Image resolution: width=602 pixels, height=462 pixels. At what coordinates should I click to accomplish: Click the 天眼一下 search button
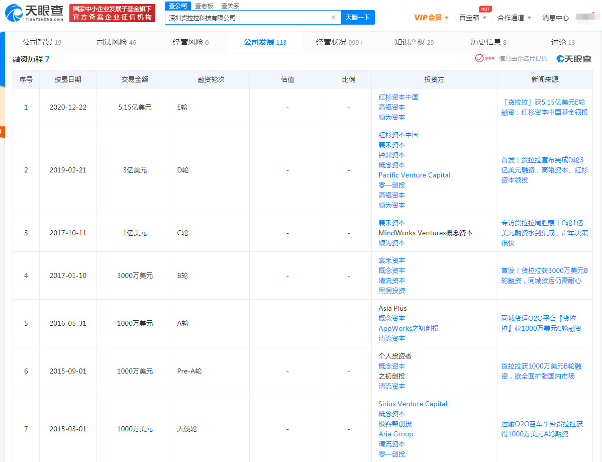tap(357, 17)
